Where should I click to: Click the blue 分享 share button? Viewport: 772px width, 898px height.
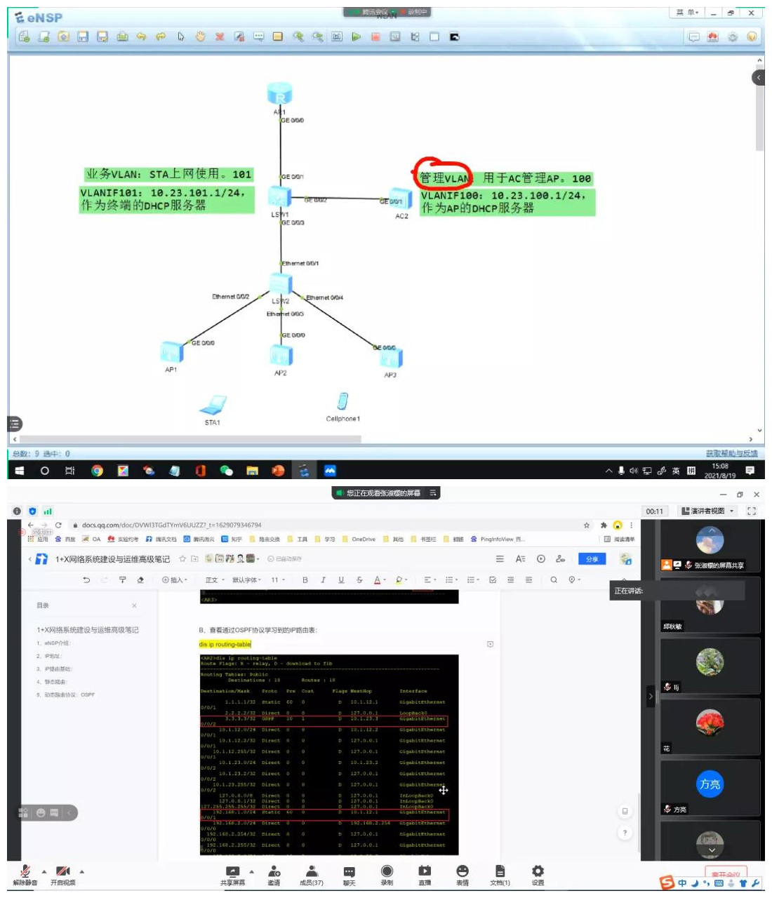click(x=592, y=559)
